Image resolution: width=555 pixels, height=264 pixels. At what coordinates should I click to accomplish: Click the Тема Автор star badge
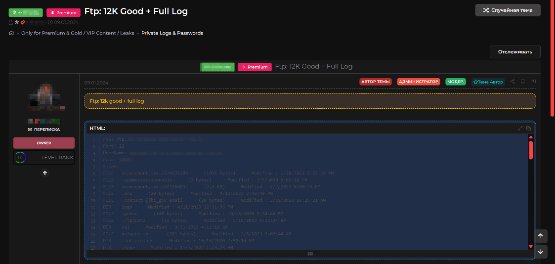487,82
